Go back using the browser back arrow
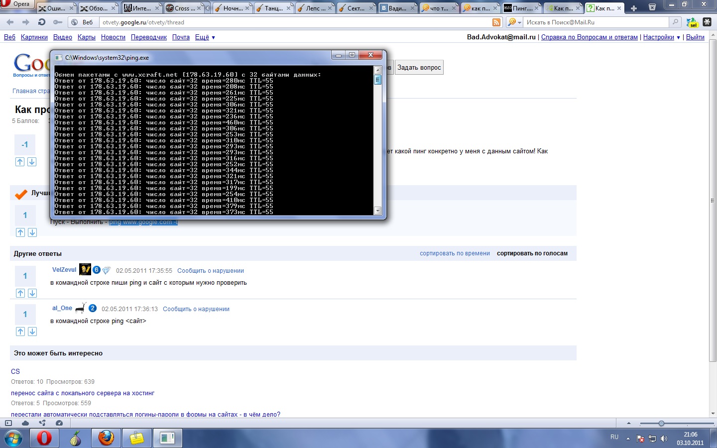This screenshot has width=717, height=448. point(10,22)
